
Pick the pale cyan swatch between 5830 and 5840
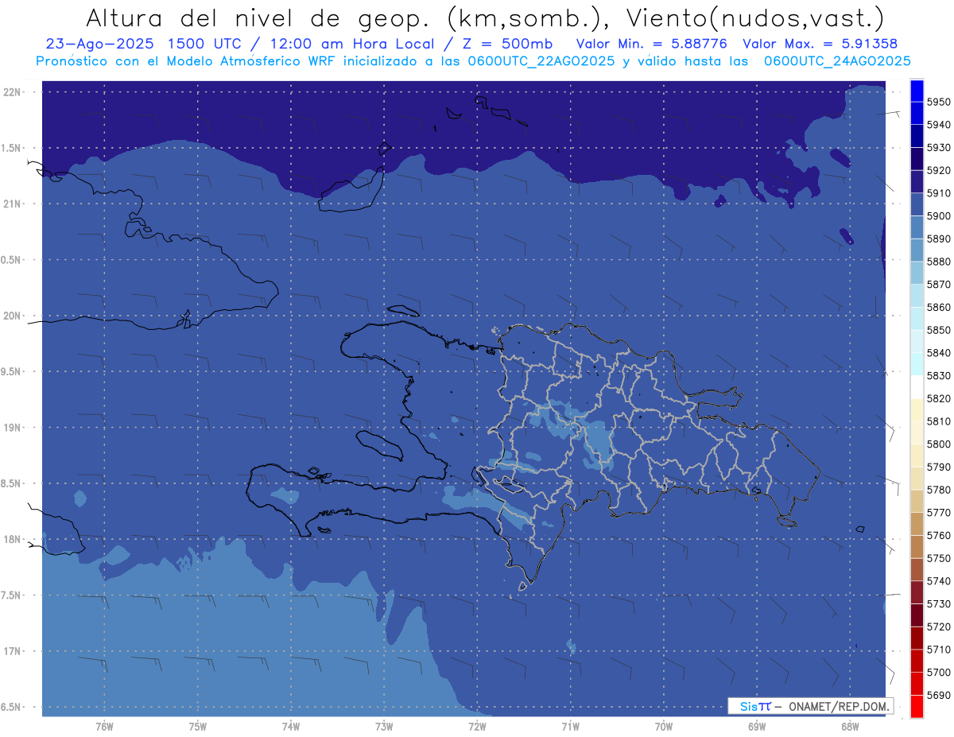point(917,364)
